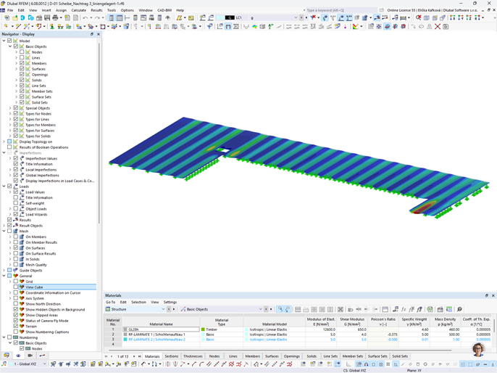
Task: Expand the Guide Objects tree node
Action: 4,270
